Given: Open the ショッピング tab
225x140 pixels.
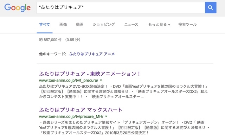Looking at the screenshot, I should coord(104,25).
